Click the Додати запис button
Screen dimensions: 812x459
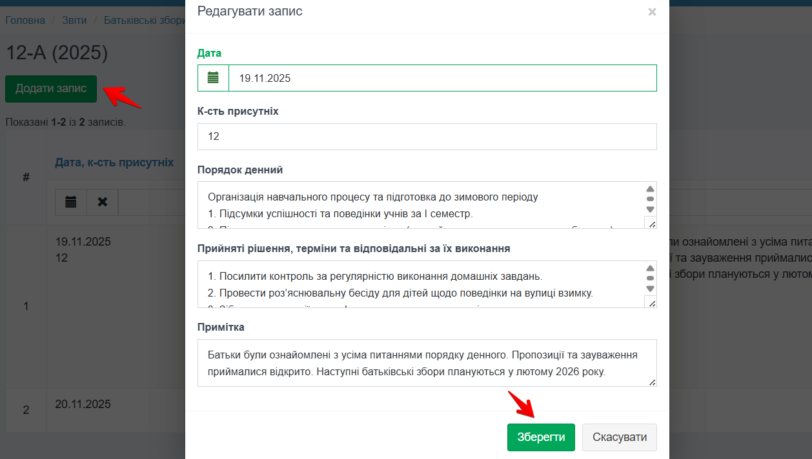(x=51, y=89)
